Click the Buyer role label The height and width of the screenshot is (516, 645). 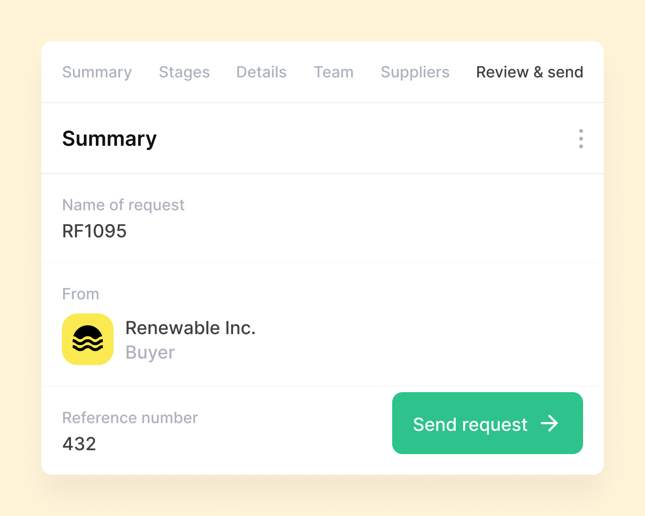[x=150, y=353]
